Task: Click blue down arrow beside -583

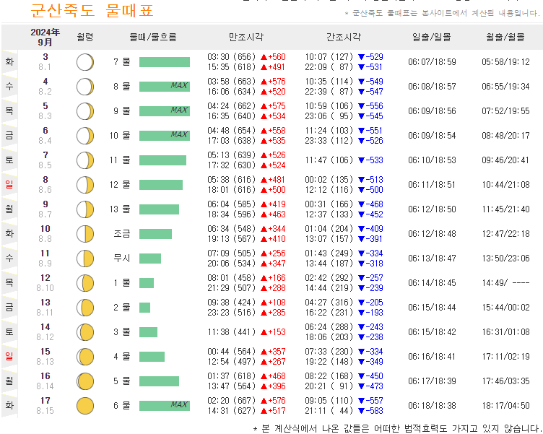Action: coord(361,411)
